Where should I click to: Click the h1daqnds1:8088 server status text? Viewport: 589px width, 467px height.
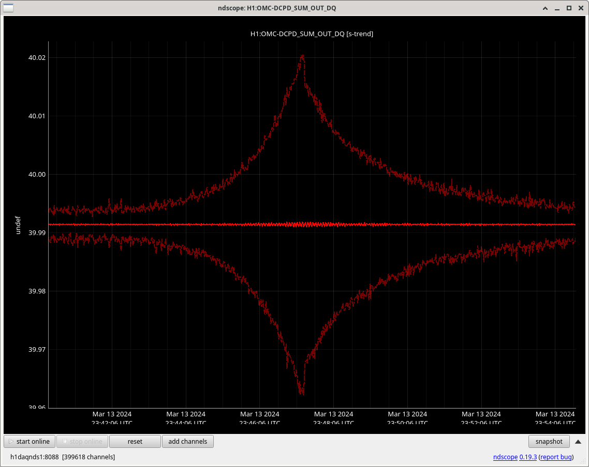34,457
